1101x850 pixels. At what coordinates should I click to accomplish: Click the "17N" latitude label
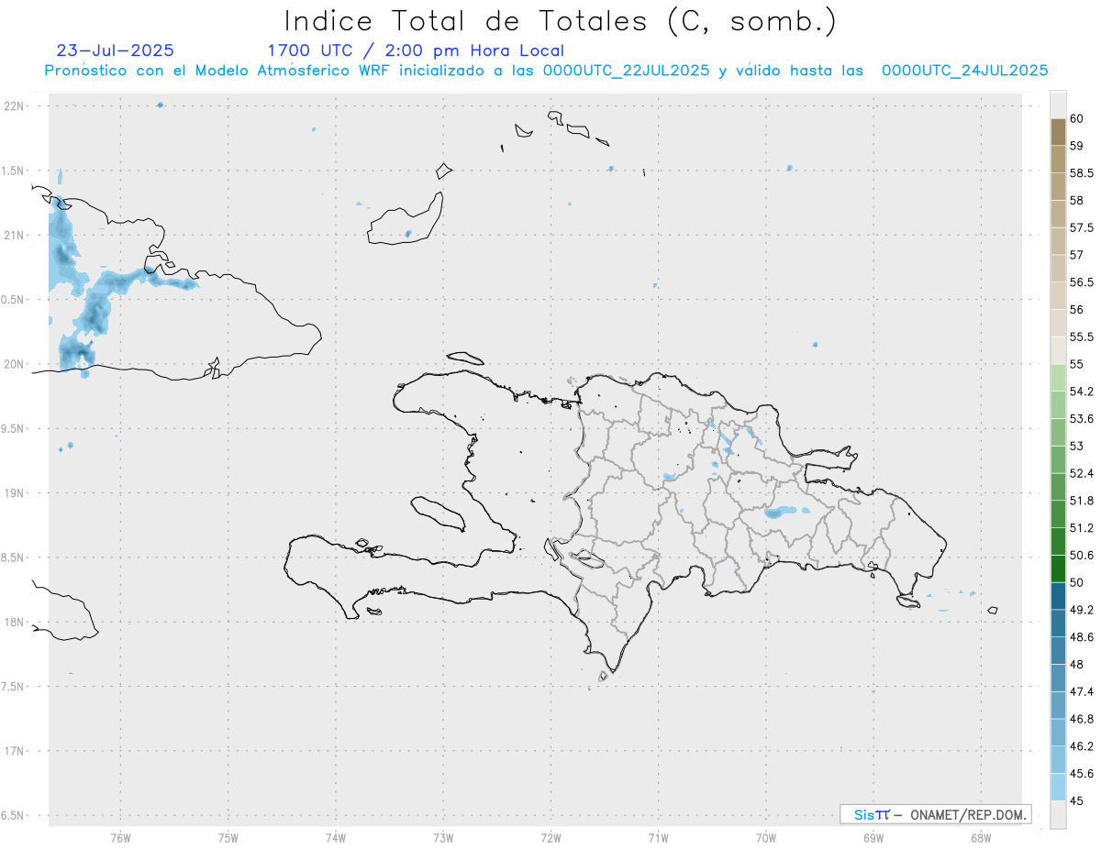click(x=14, y=751)
